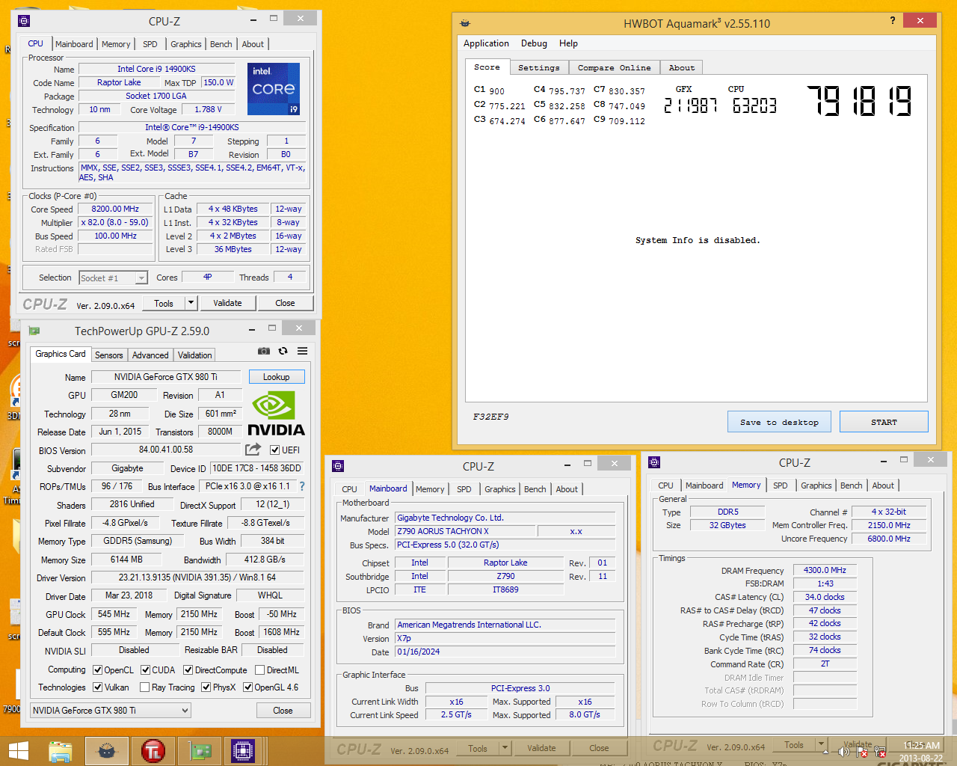Click the volume speaker tray icon

pos(844,752)
